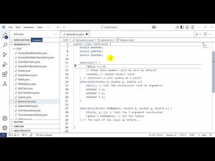Viewport: 215px width, 161px height.
Task: Open the Edit menu
Action: pyautogui.click(x=18, y=27)
